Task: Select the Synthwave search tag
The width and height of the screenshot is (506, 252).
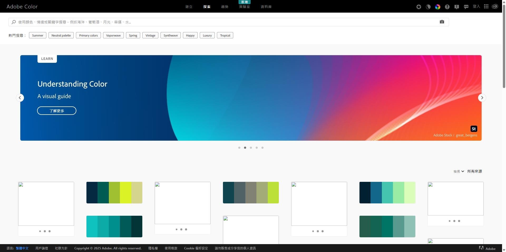Action: click(171, 35)
